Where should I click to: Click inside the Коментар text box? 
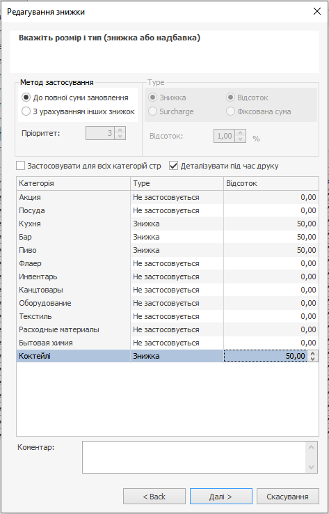click(194, 458)
